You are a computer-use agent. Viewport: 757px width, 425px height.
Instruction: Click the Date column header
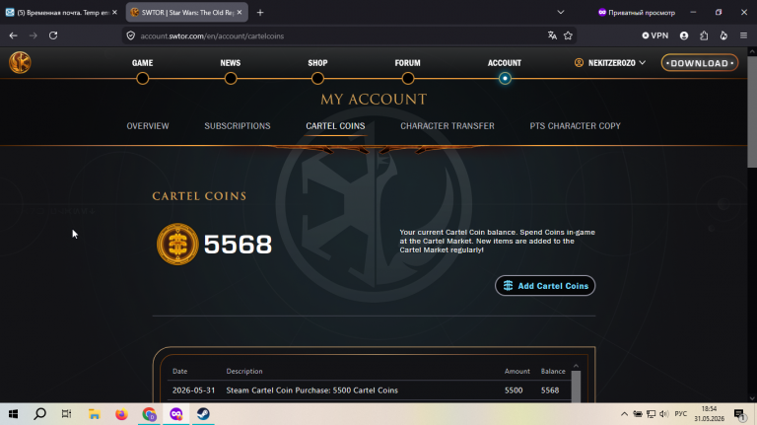coord(179,372)
